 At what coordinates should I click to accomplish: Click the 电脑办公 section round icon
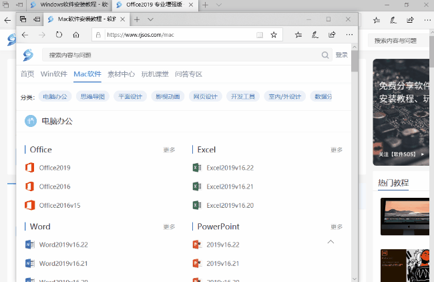31,121
